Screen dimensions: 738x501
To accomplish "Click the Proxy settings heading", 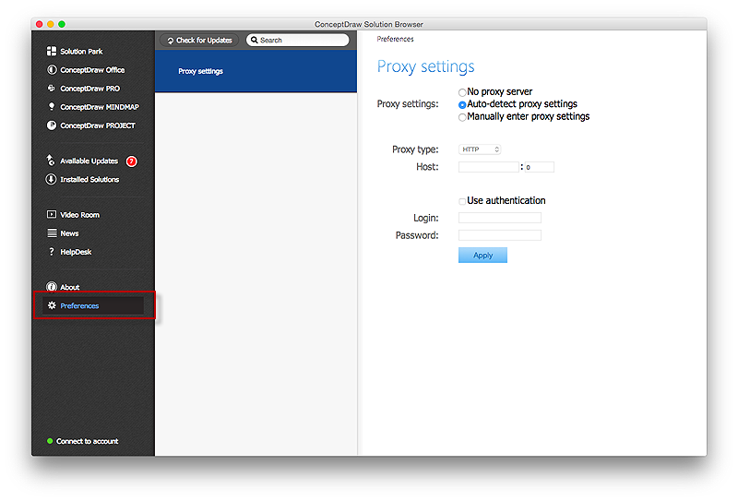I will pos(425,66).
